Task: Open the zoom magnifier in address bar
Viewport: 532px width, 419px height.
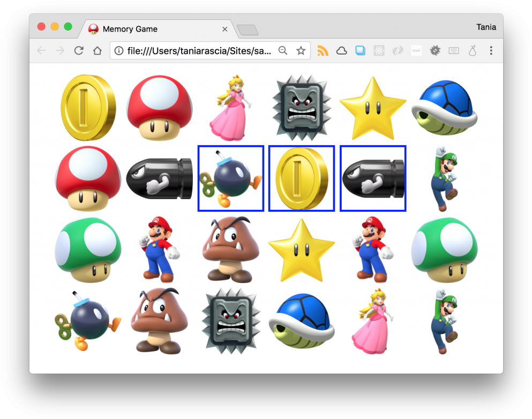Action: [x=283, y=51]
